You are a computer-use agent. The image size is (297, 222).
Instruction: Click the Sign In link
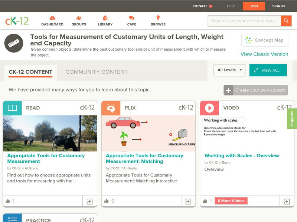(x=278, y=6)
